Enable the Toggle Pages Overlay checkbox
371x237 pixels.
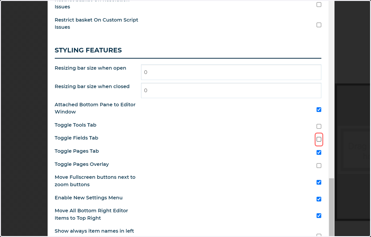(319, 166)
